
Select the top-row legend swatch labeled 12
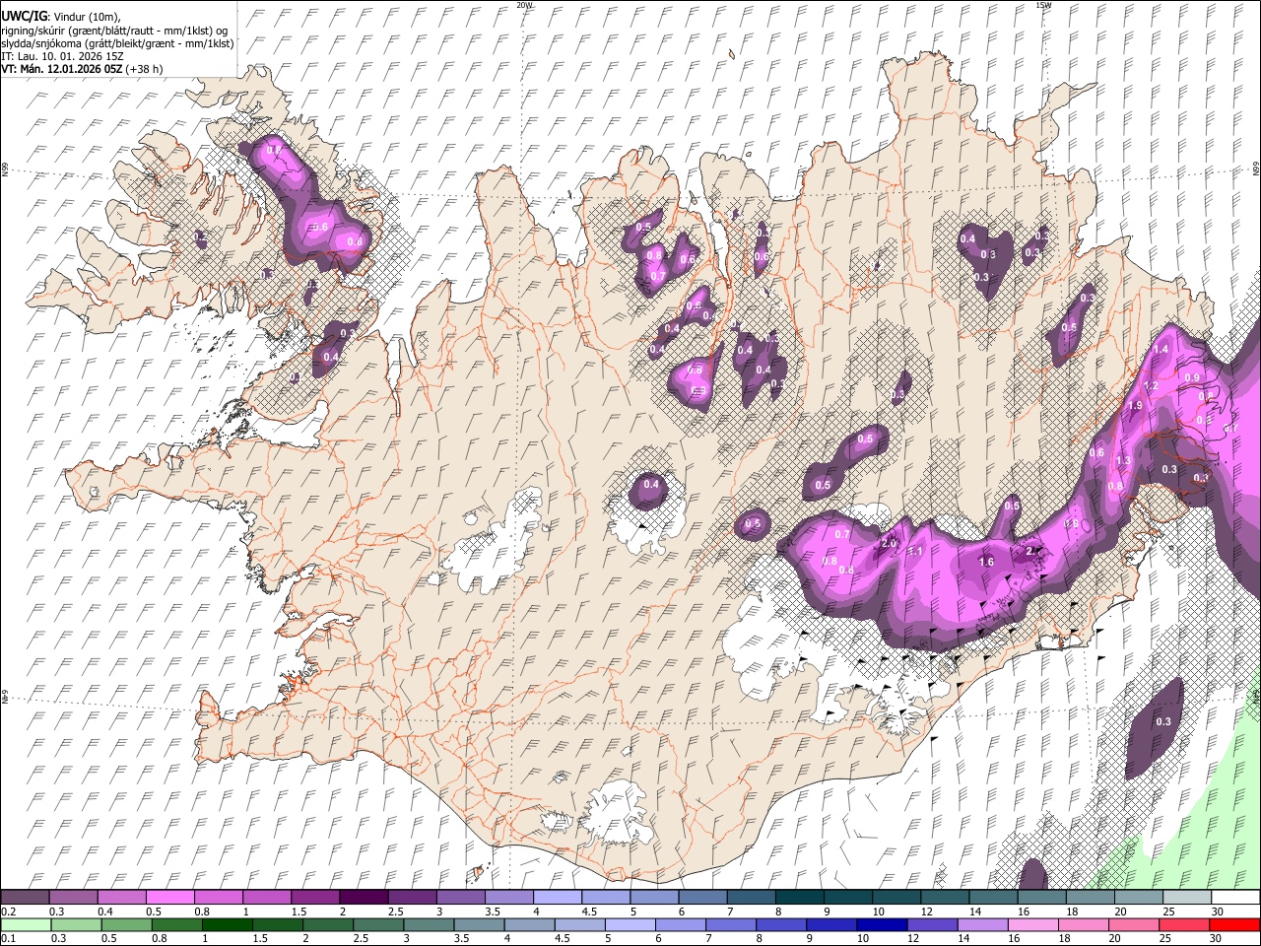(944, 897)
